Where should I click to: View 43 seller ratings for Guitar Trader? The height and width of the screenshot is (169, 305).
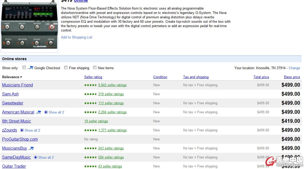pyautogui.click(x=110, y=166)
